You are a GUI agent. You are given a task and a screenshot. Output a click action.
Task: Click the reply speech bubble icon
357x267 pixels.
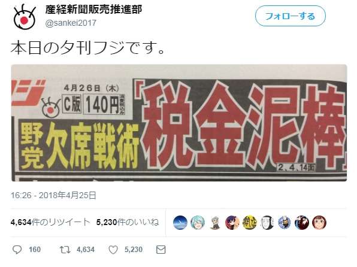[17, 250]
